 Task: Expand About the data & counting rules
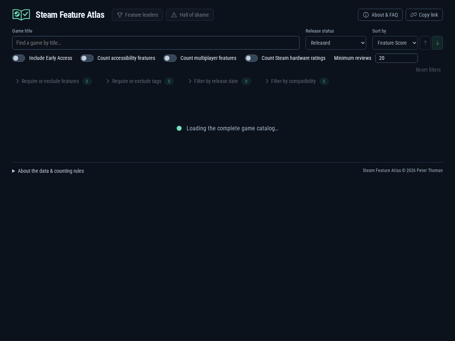point(48,171)
